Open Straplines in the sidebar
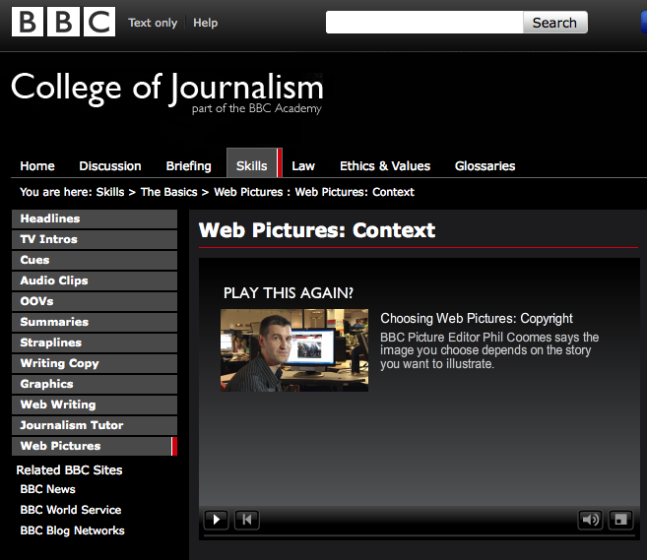 point(95,343)
